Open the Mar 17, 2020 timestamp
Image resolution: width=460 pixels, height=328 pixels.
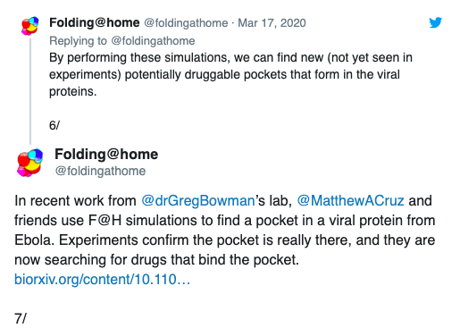pos(272,23)
